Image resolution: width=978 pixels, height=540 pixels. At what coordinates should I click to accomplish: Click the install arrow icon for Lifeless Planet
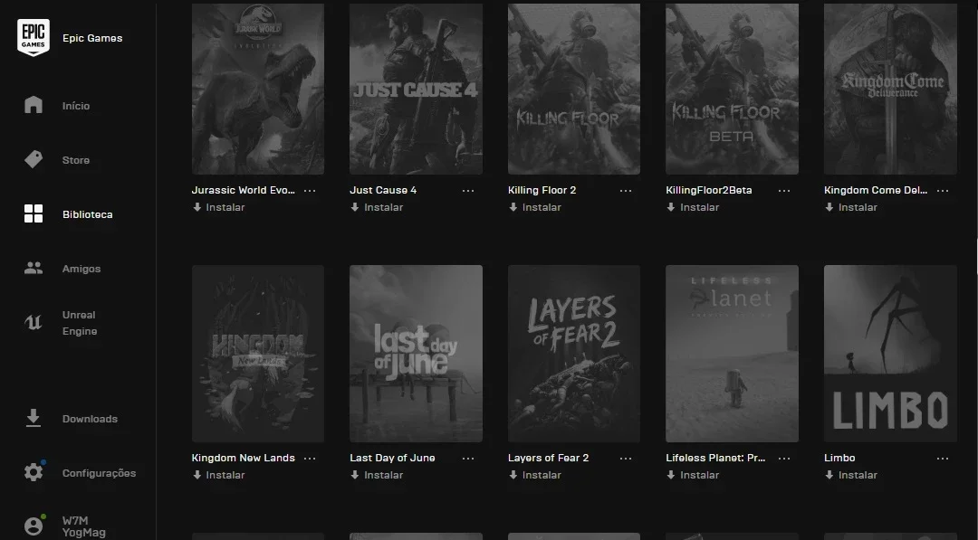coord(671,475)
